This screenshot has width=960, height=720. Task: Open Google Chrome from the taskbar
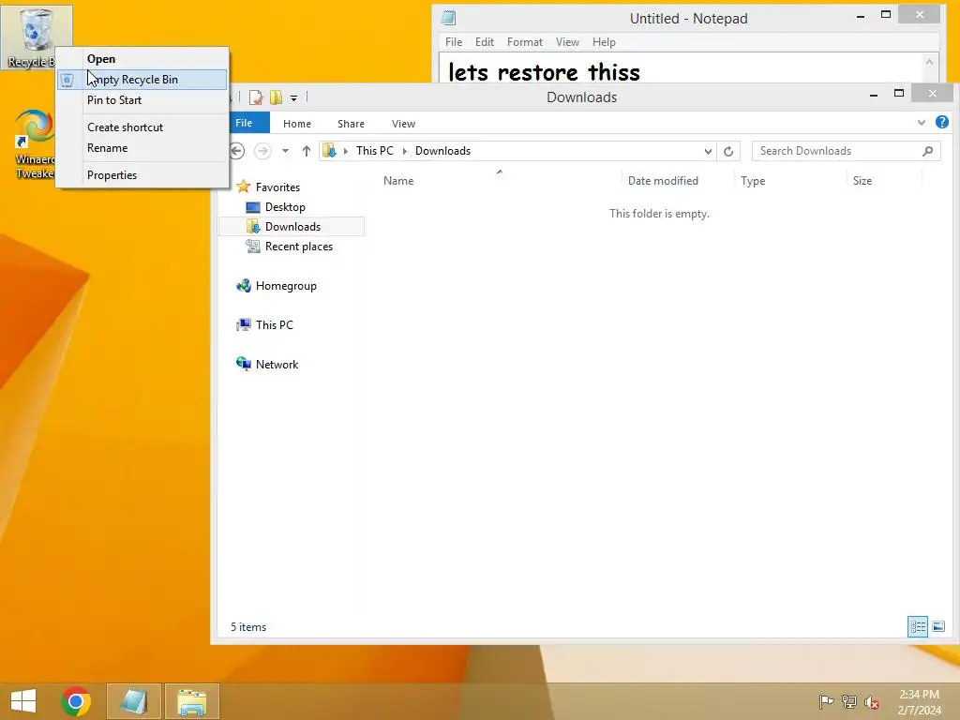[x=76, y=701]
